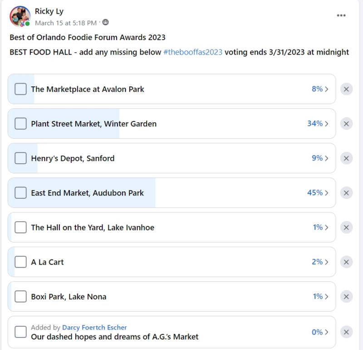Expand voters for East End Market 45%
The image size is (363, 350).
tap(318, 193)
